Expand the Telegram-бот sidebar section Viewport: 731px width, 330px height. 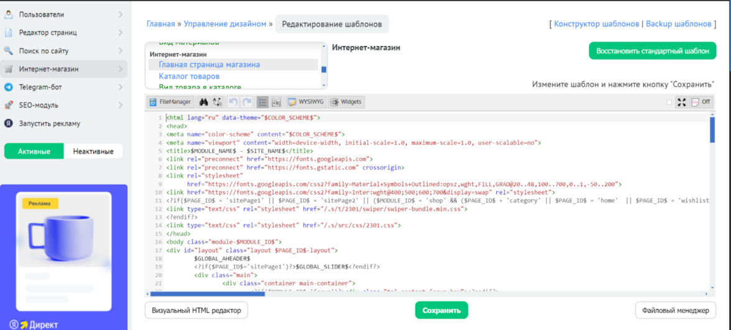pos(120,87)
